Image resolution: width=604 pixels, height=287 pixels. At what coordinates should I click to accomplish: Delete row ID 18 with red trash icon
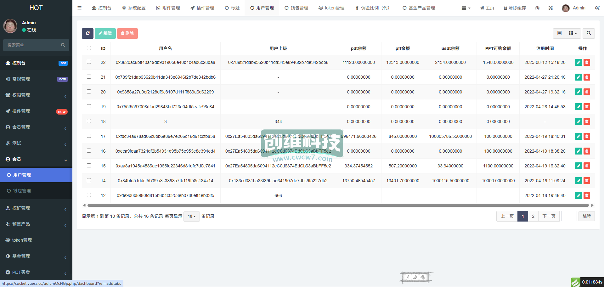[x=587, y=121]
